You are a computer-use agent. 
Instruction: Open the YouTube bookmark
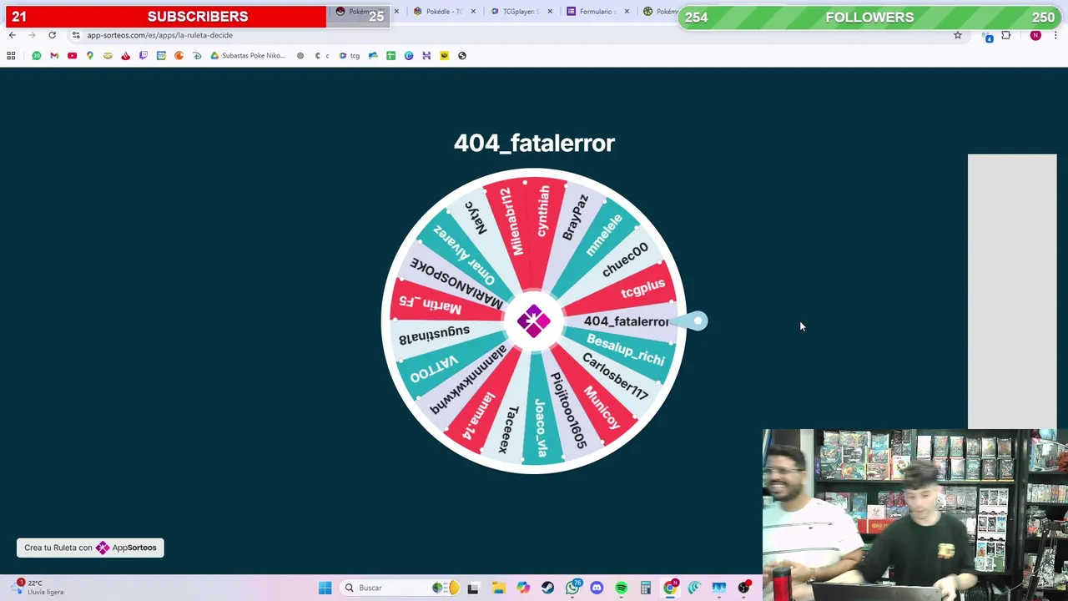(x=72, y=56)
